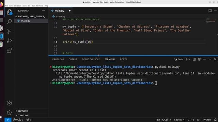The width and height of the screenshot is (218, 122).
Task: Click the ports forwarded indicator showing 0
Action: [29, 120]
